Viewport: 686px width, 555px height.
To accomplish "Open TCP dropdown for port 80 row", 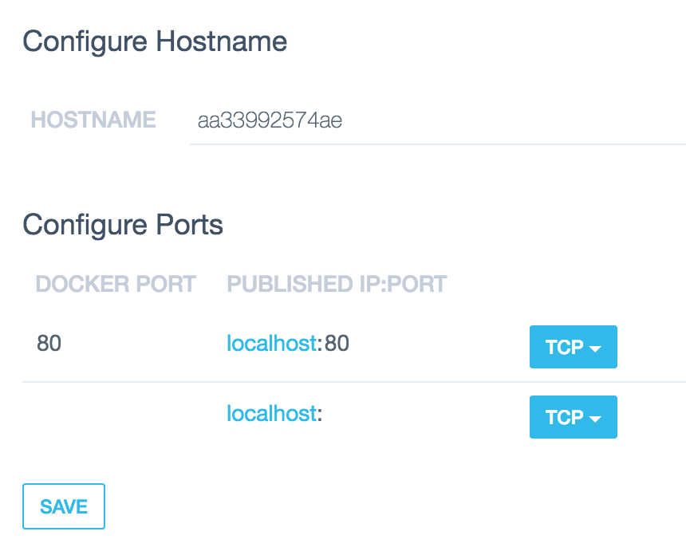I will (573, 347).
